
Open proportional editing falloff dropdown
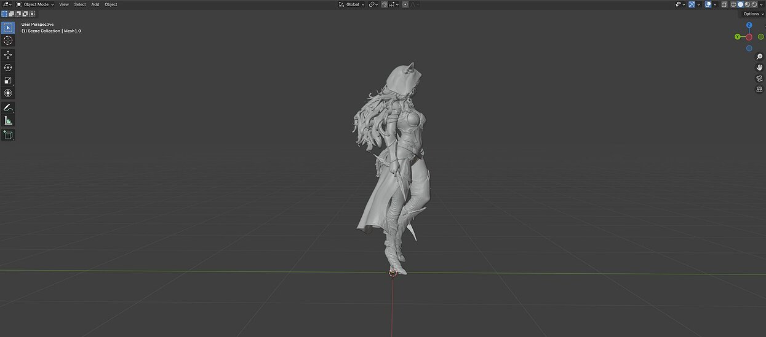point(415,4)
